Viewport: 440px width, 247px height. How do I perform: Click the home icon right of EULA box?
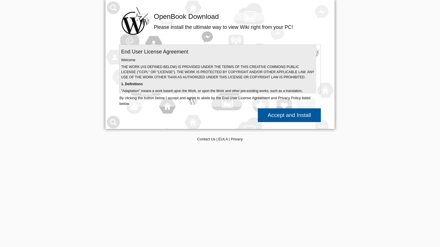(325, 90)
